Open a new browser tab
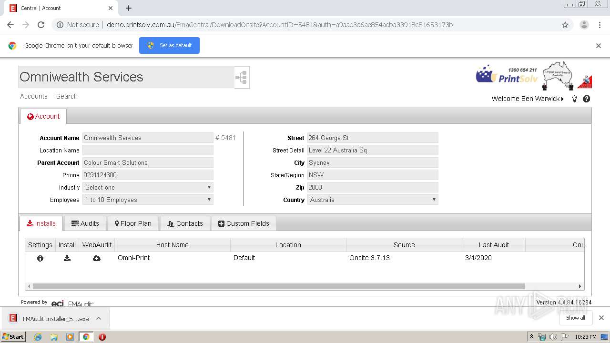Viewport: 610px width, 343px height. tap(129, 8)
